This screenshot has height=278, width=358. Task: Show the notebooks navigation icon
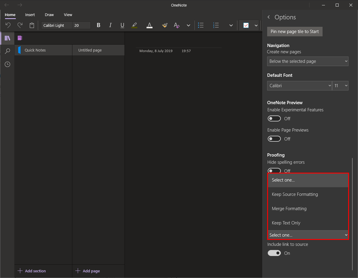click(7, 38)
